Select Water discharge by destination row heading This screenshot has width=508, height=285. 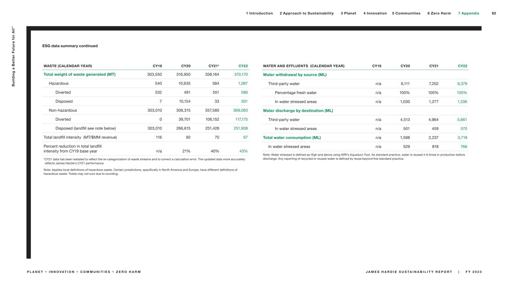(298, 111)
